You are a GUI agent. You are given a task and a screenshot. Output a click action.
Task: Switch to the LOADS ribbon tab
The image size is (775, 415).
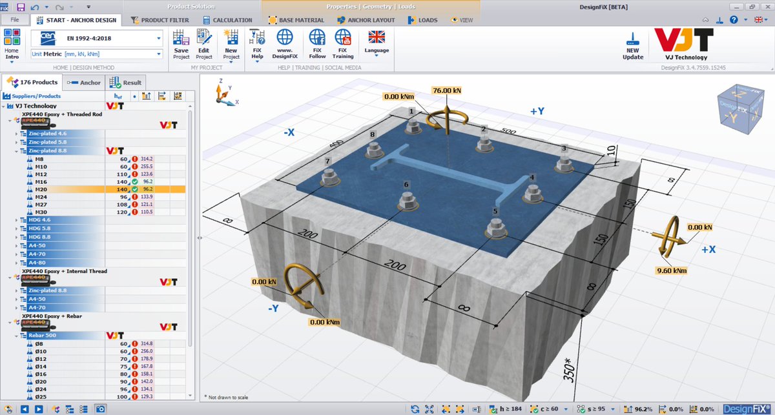tap(423, 20)
